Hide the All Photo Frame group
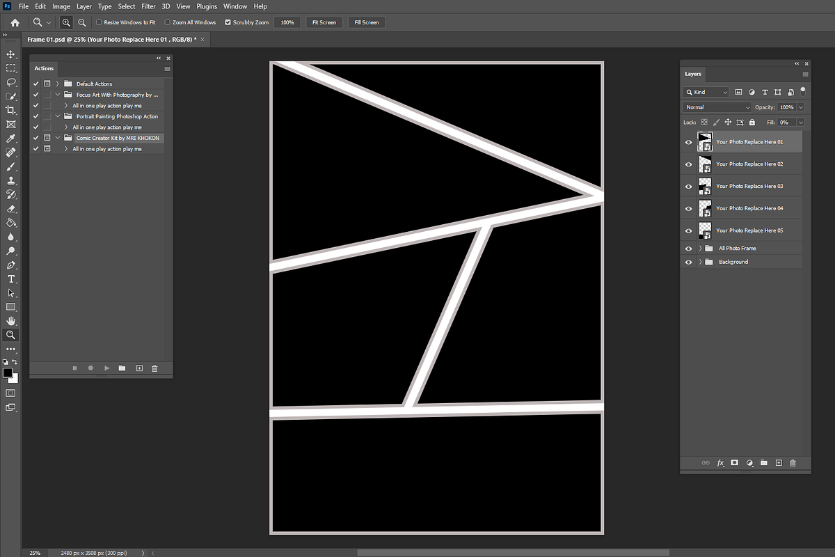 click(689, 249)
